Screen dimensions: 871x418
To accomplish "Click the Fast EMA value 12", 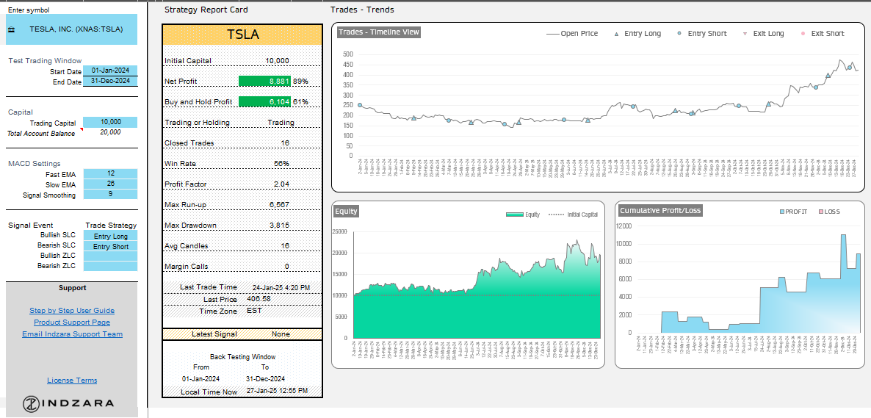I will click(110, 174).
